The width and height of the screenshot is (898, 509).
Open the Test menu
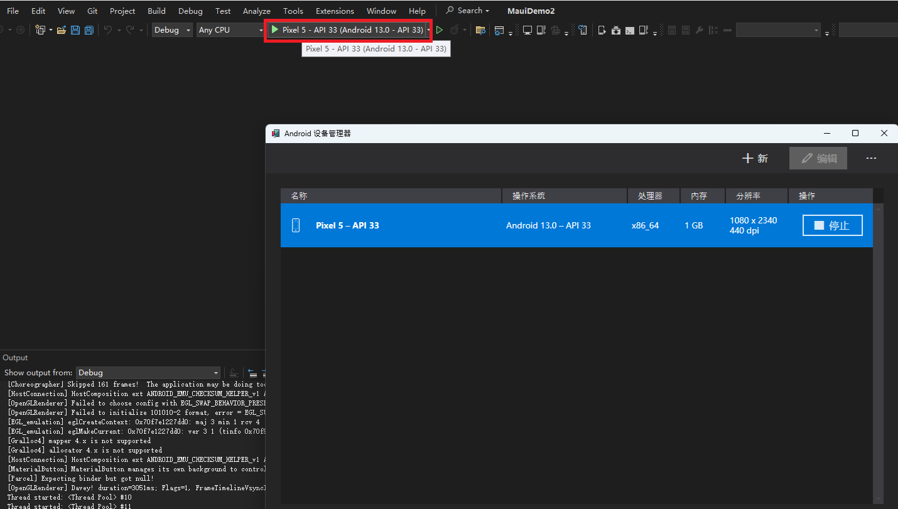point(223,11)
